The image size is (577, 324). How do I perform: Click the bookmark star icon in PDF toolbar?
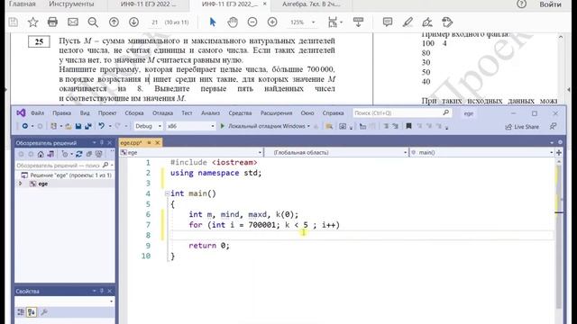pos(33,22)
